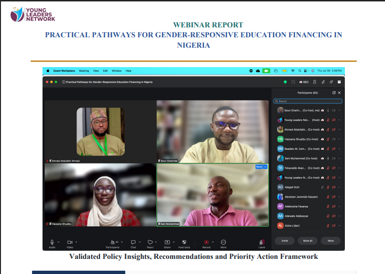Click the gallery view grid icon
The image size is (385, 274).
(339, 82)
